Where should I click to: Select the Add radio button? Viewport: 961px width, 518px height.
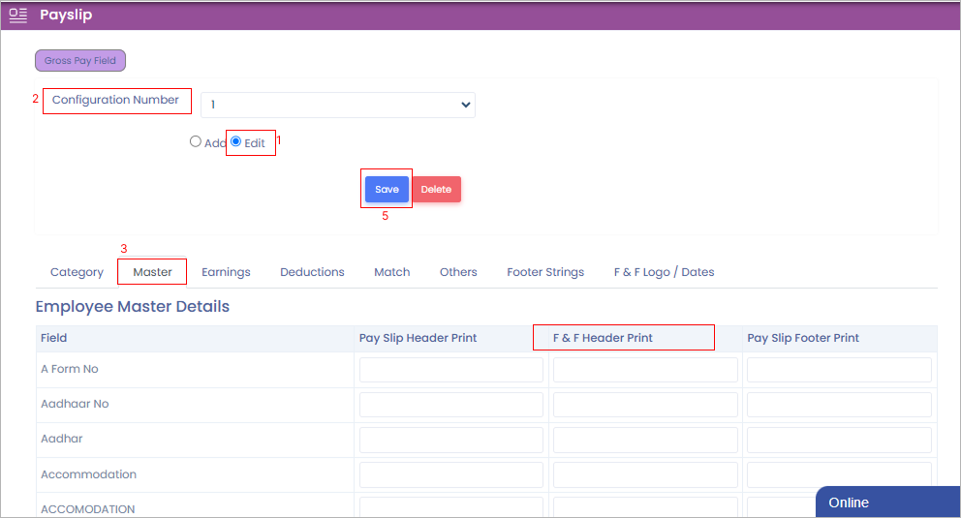coord(196,141)
